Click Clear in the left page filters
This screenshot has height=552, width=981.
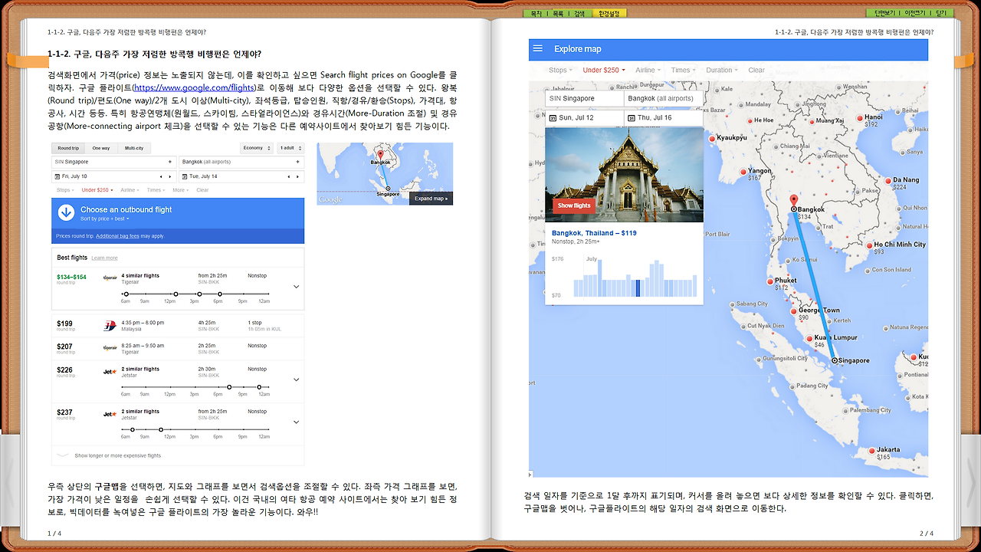[x=202, y=190]
